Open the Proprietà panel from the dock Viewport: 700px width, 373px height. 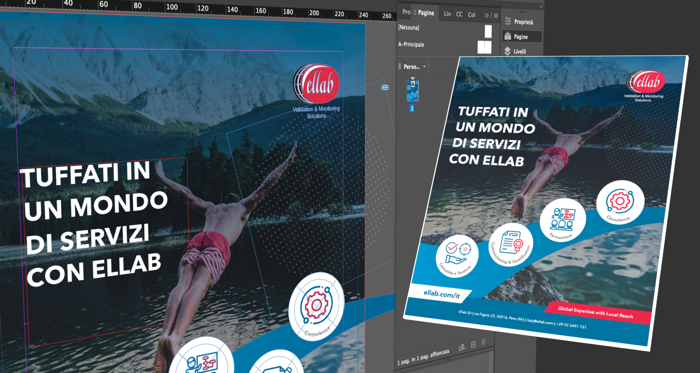pyautogui.click(x=522, y=22)
